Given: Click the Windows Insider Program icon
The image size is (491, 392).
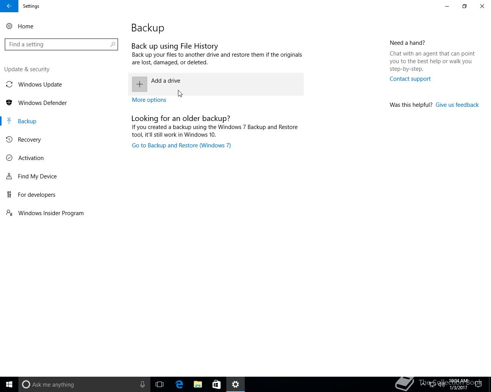Looking at the screenshot, I should click(x=9, y=213).
